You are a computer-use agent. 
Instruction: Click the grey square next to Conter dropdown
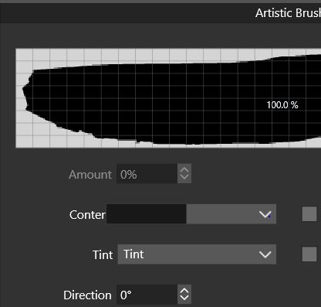309,214
